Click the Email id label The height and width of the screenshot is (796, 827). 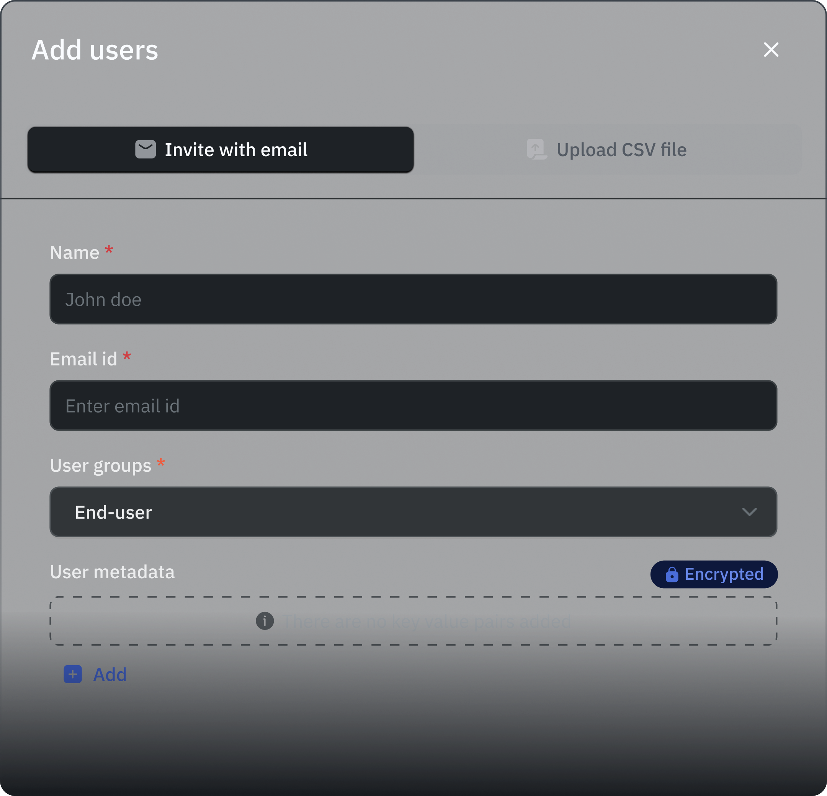pyautogui.click(x=83, y=359)
